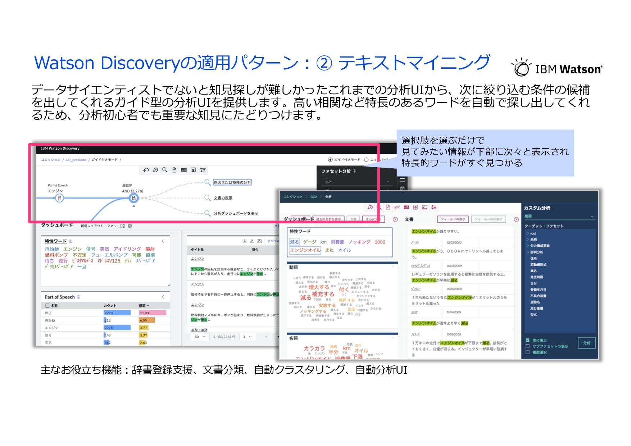Click the document icon in front analysis window toolbar
Screen dimensions: 631x446
388,207
